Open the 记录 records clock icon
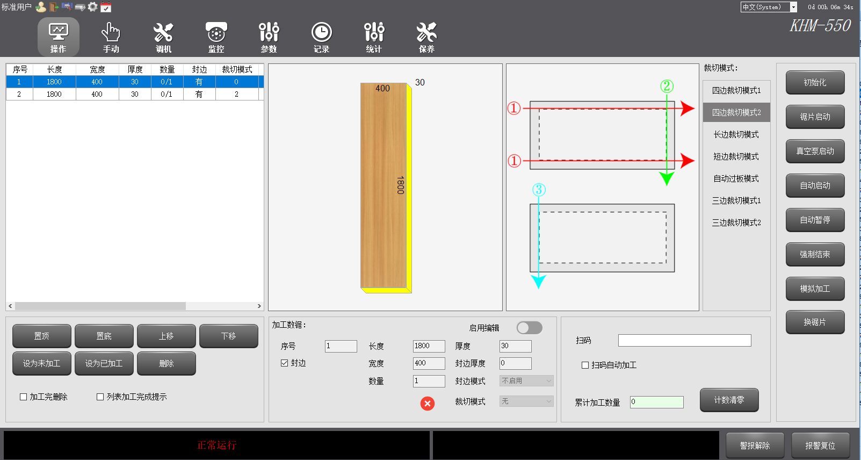 [x=321, y=37]
